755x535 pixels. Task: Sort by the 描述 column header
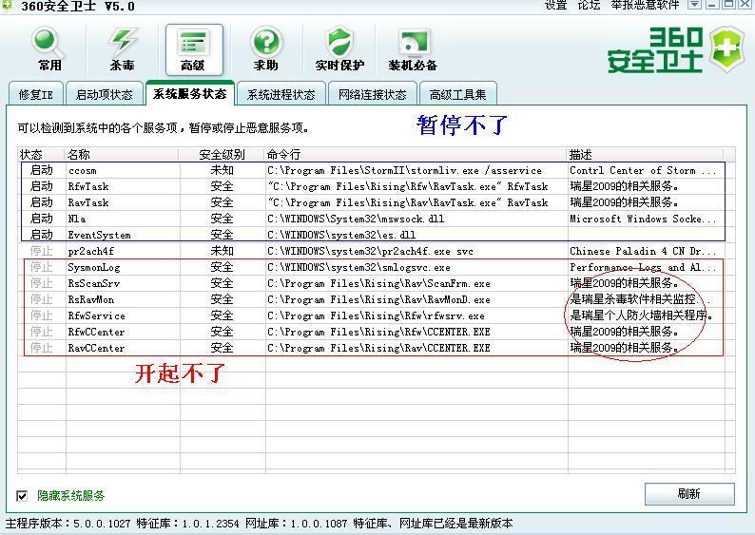[x=645, y=155]
